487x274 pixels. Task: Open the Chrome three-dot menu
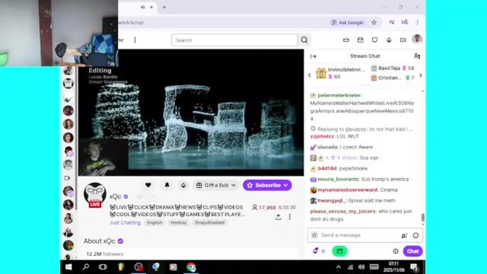click(417, 22)
